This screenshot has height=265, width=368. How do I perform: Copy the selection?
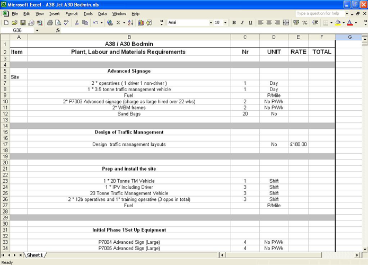(85, 22)
